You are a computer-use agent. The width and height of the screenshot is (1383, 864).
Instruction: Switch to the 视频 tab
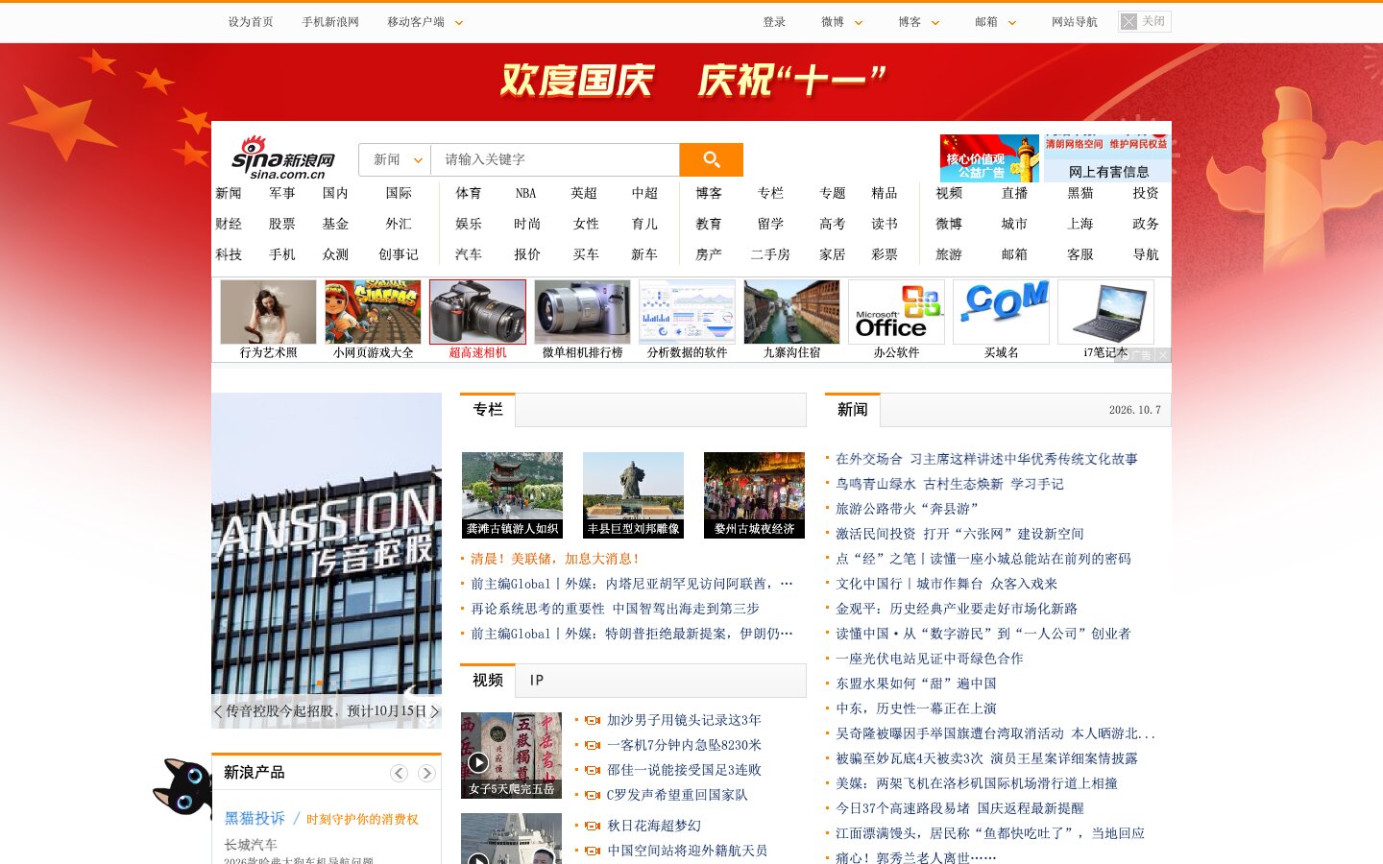pos(488,681)
